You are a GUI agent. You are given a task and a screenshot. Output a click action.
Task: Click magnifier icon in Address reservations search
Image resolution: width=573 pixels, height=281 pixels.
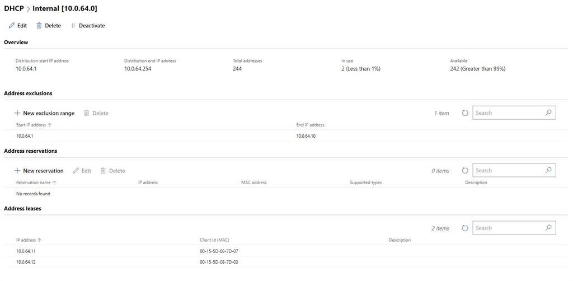548,170
